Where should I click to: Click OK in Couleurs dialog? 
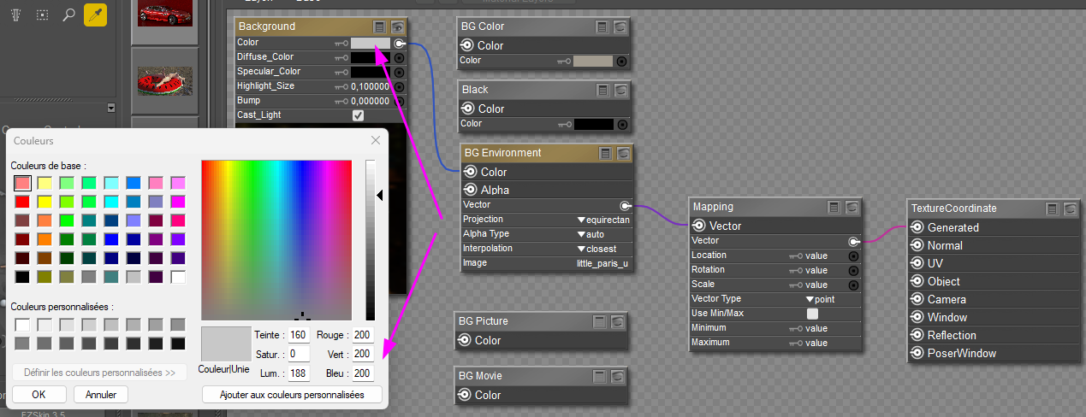pos(39,395)
